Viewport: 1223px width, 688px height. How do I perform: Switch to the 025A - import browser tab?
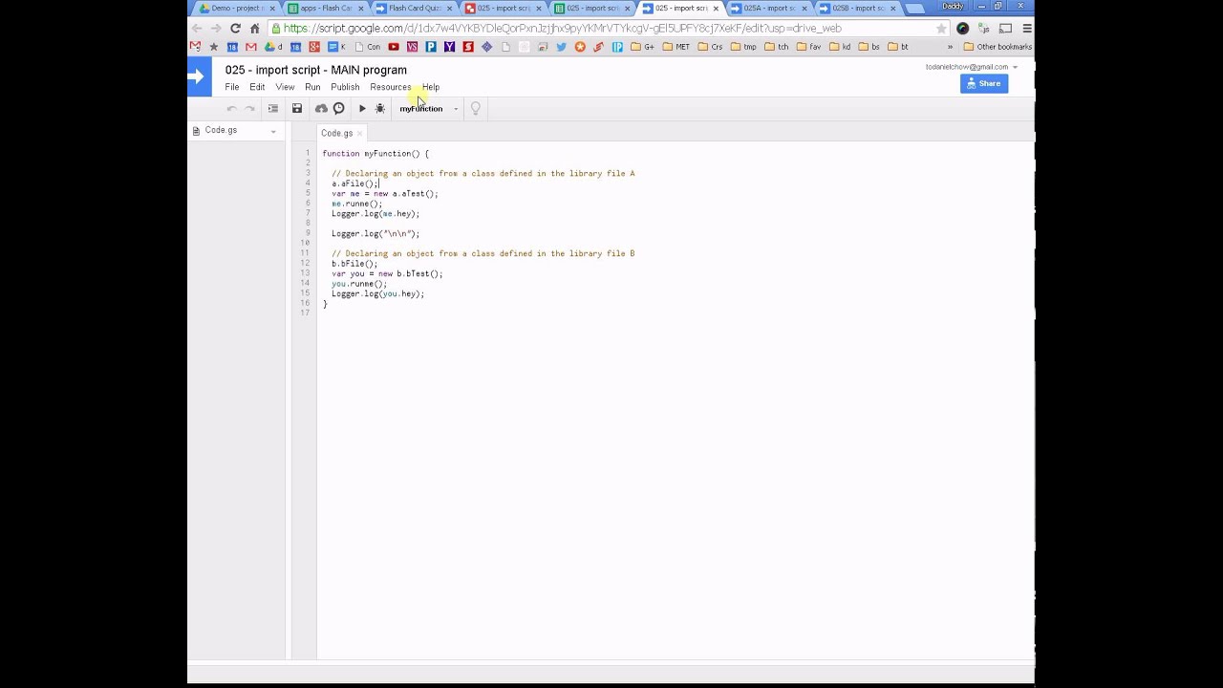[768, 9]
